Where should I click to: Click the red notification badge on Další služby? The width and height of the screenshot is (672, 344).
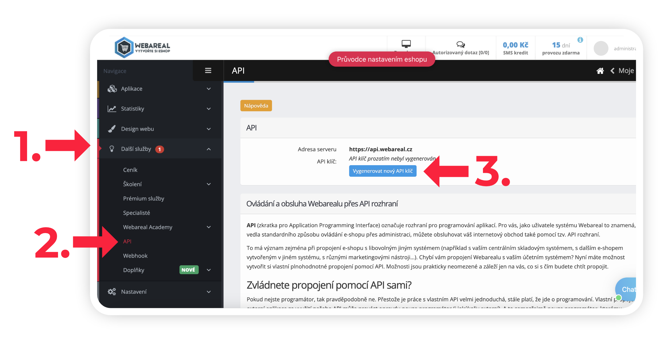coord(159,149)
